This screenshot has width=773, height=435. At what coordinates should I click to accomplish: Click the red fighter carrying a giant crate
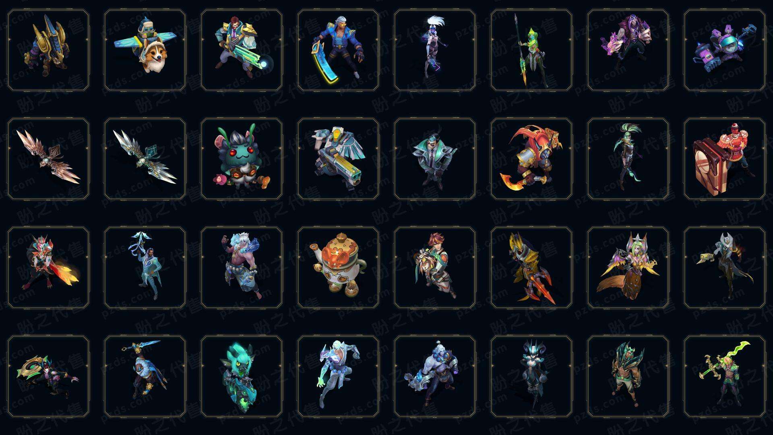coord(725,159)
